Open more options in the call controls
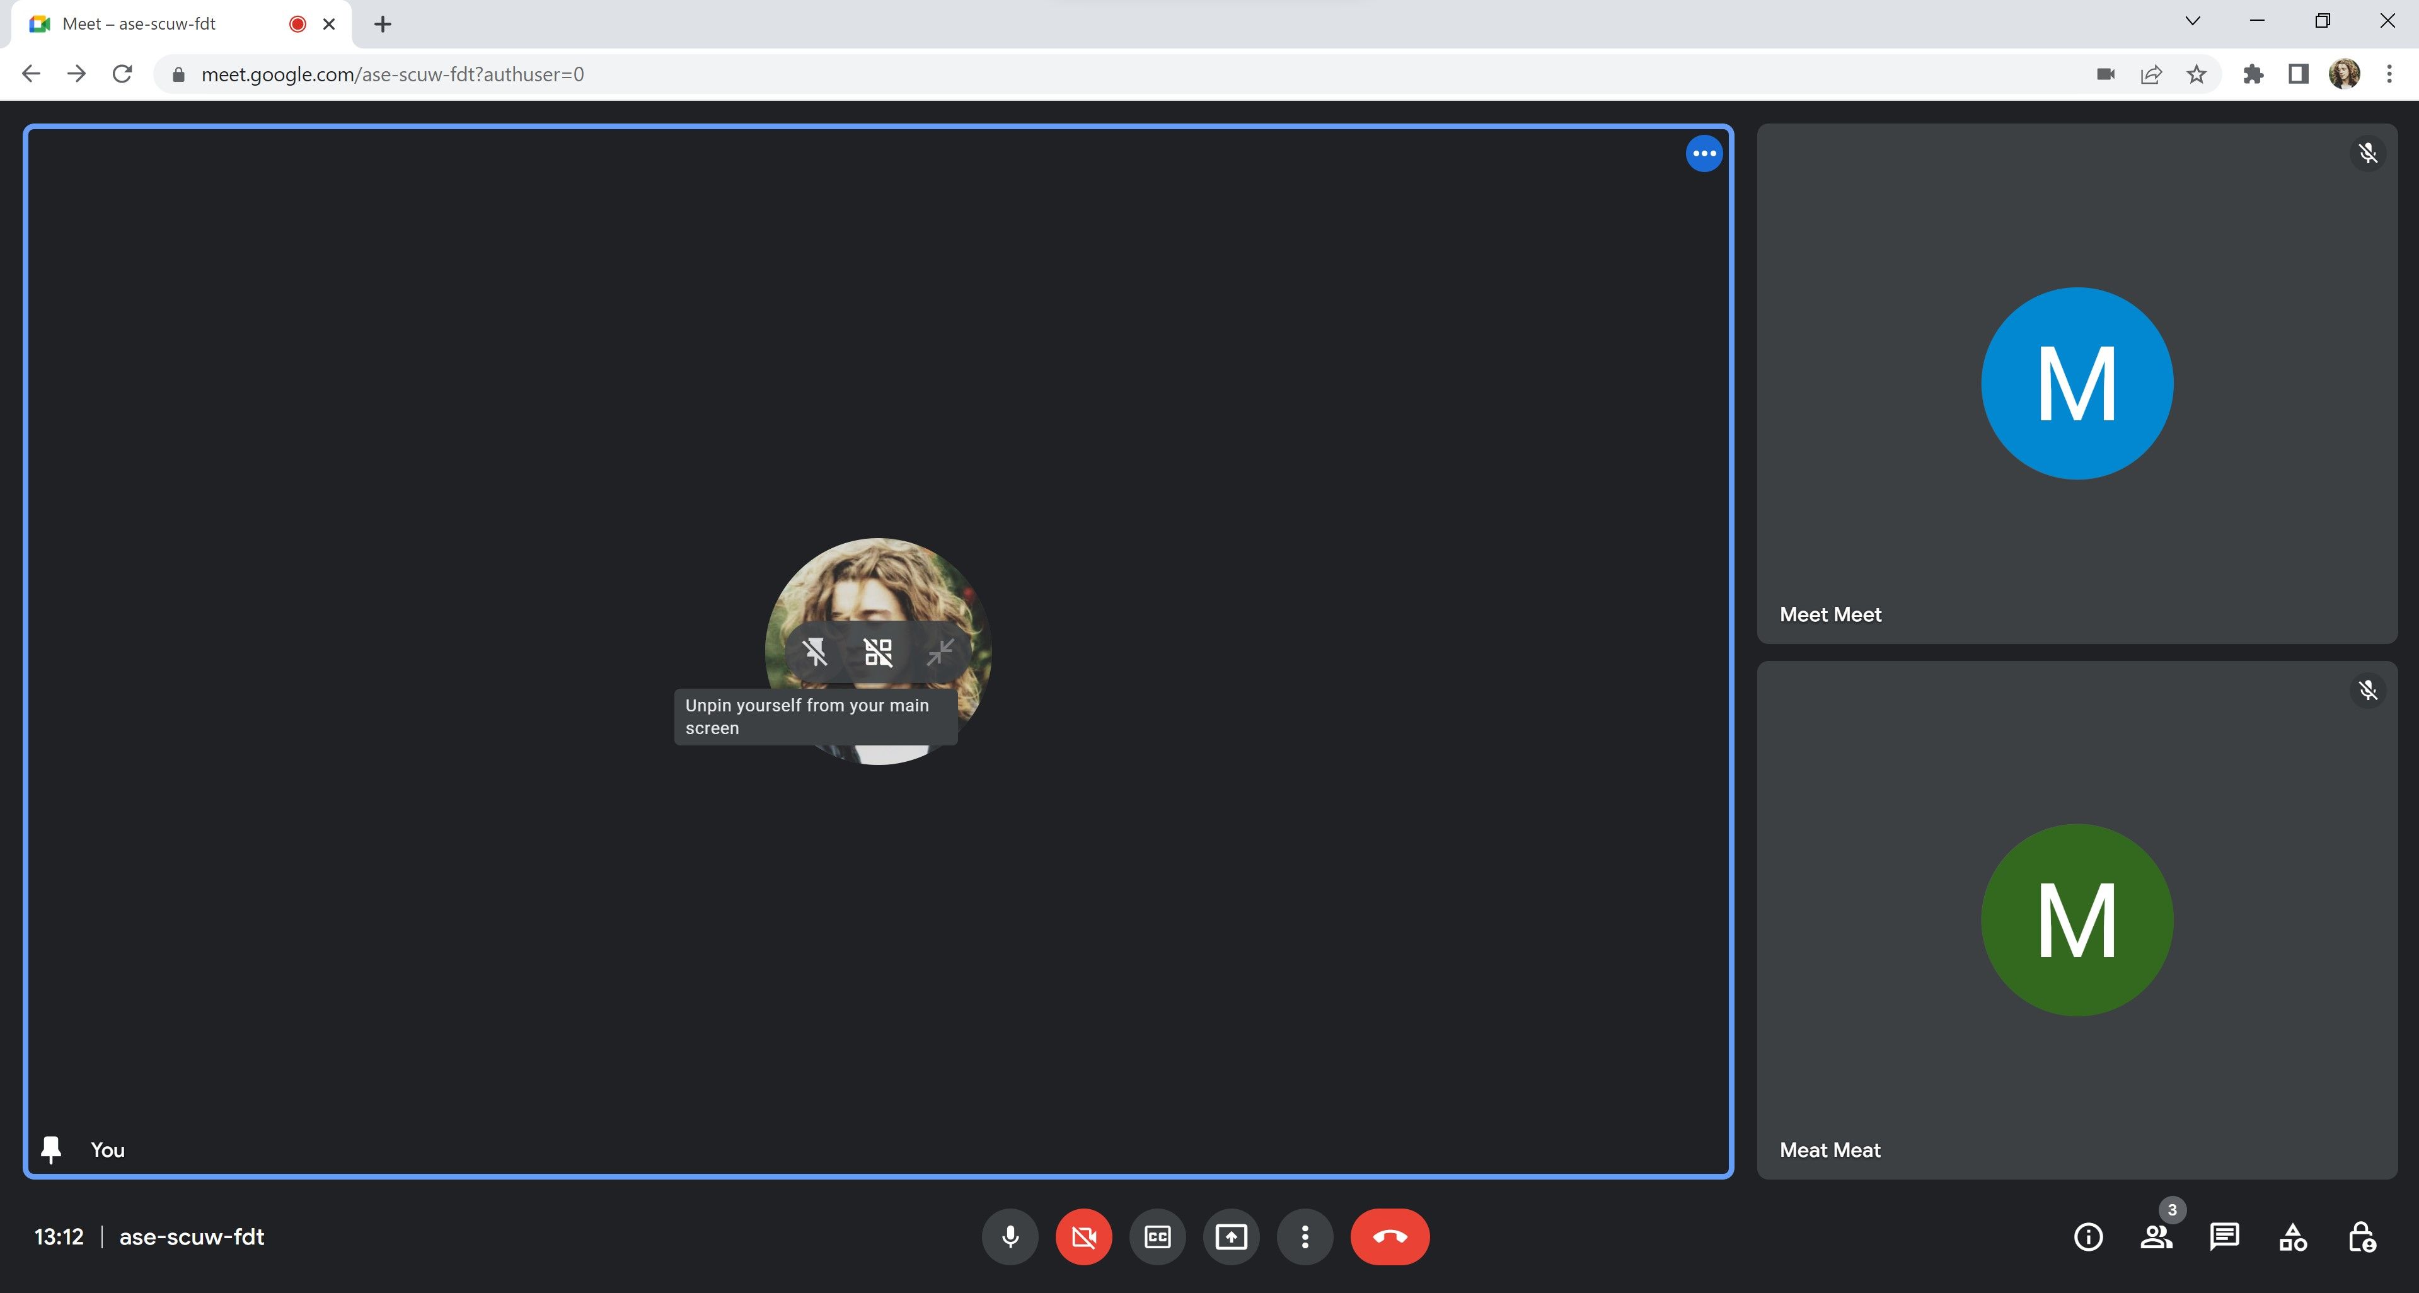2419x1293 pixels. tap(1304, 1237)
